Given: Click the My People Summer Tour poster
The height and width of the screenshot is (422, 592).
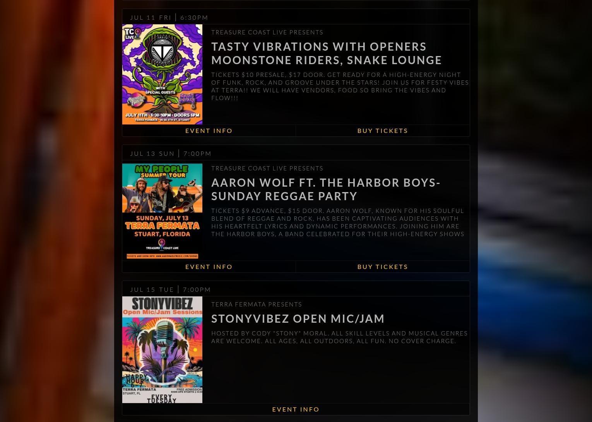Looking at the screenshot, I should pyautogui.click(x=162, y=211).
